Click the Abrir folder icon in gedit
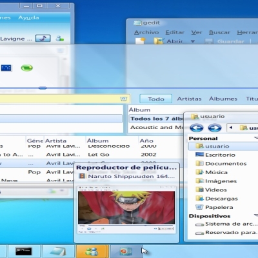Image resolution: width=258 pixels, height=258 pixels. coord(159,41)
